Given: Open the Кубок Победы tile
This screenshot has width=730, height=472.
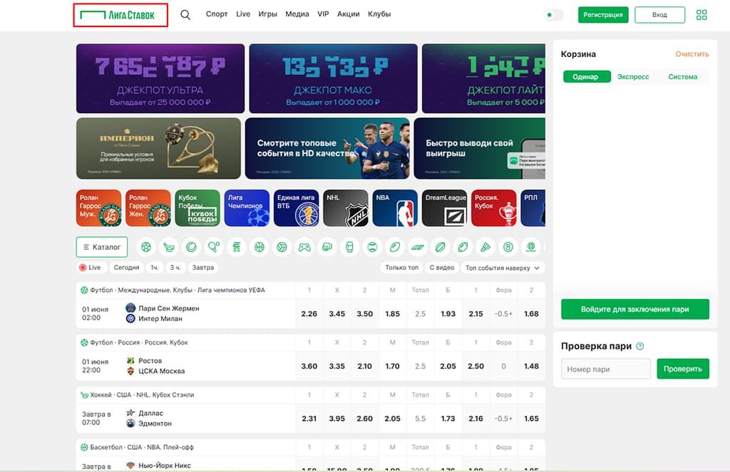Looking at the screenshot, I should 197,208.
